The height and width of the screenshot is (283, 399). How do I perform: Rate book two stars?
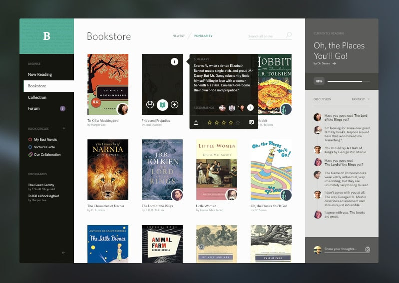coord(217,123)
